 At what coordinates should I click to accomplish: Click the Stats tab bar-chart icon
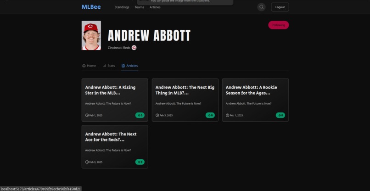click(105, 66)
